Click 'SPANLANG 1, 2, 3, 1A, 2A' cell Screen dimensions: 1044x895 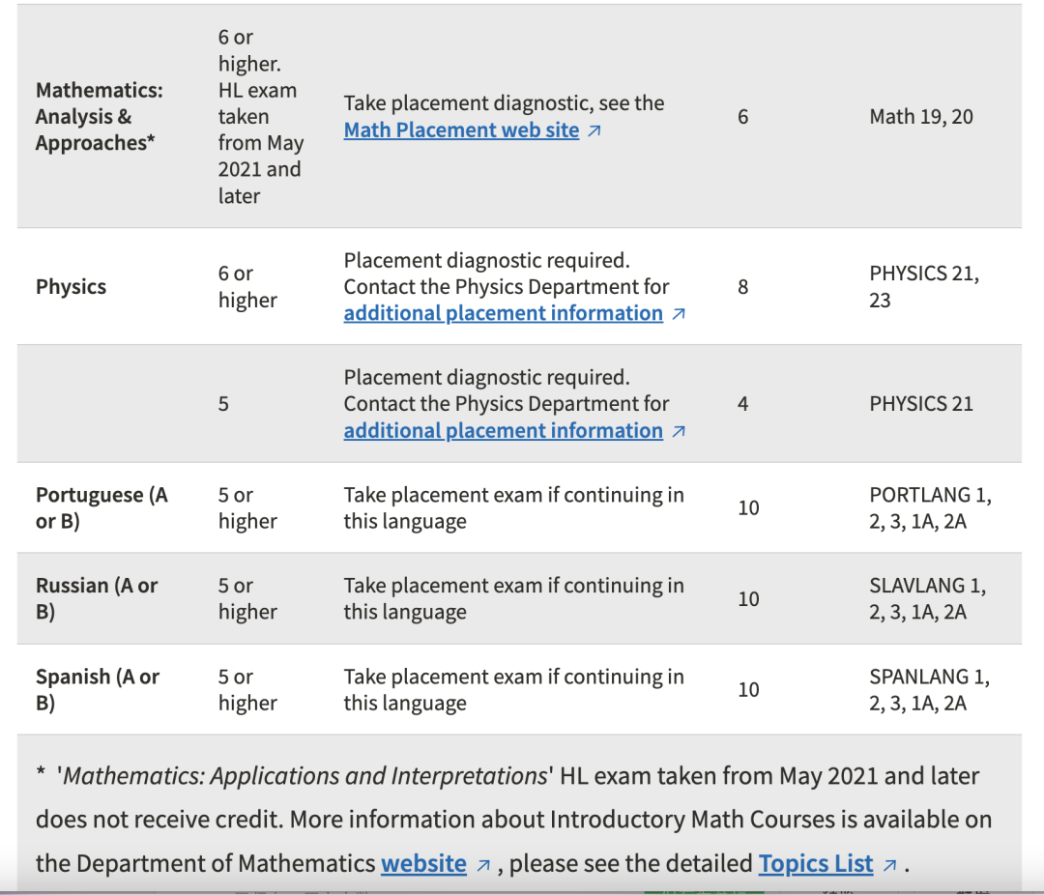[x=930, y=689]
